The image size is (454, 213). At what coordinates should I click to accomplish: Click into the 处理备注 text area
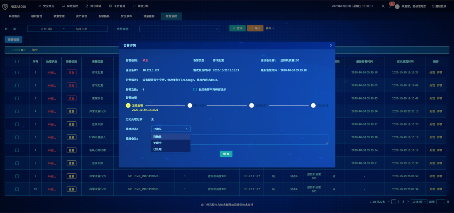(x=259, y=139)
